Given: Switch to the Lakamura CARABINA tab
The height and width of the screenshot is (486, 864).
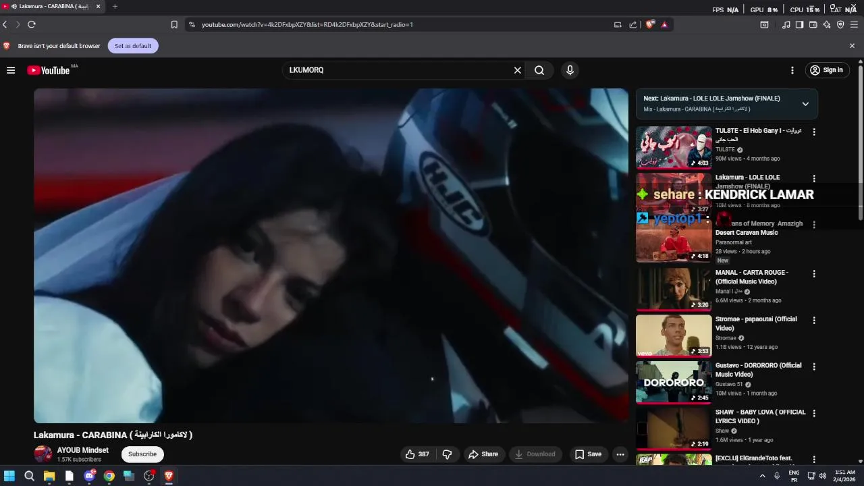Looking at the screenshot, I should pyautogui.click(x=53, y=6).
